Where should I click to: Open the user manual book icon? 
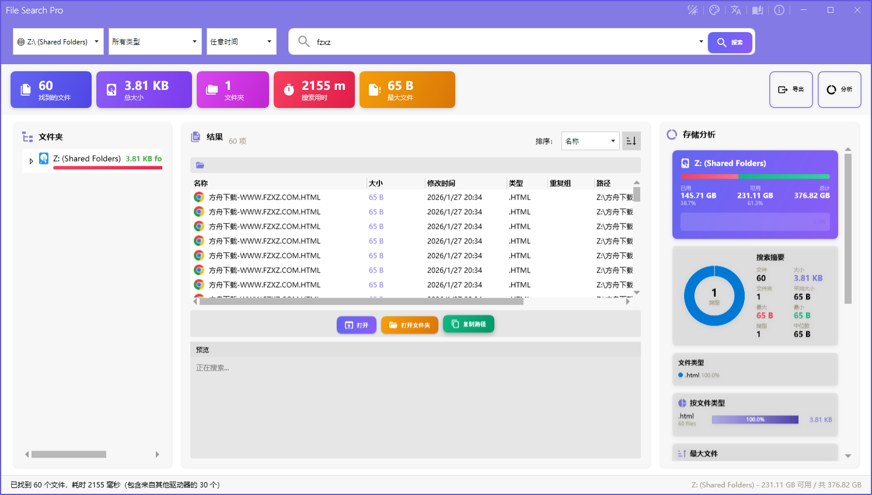coord(758,10)
